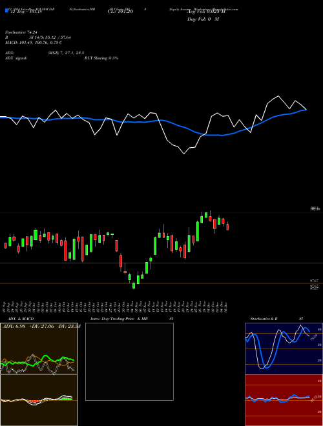Screen dimensions: 323x426
Task: Open the empty intraday trading price panel
Action: point(129,361)
